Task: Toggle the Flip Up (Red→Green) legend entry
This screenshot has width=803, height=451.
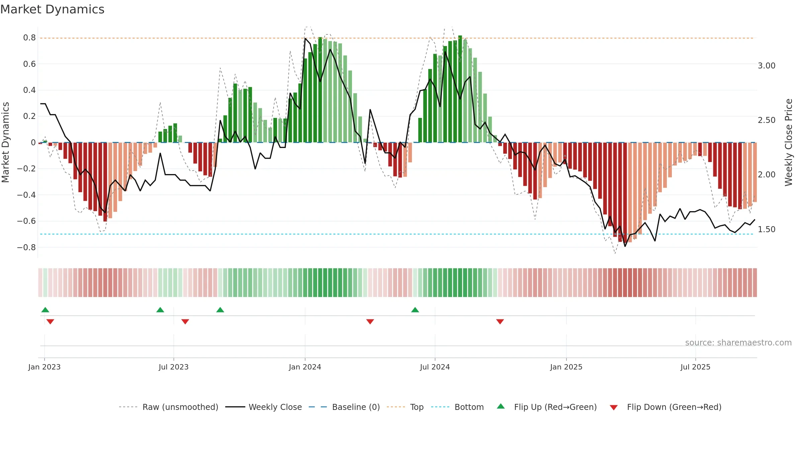Action: pos(547,407)
